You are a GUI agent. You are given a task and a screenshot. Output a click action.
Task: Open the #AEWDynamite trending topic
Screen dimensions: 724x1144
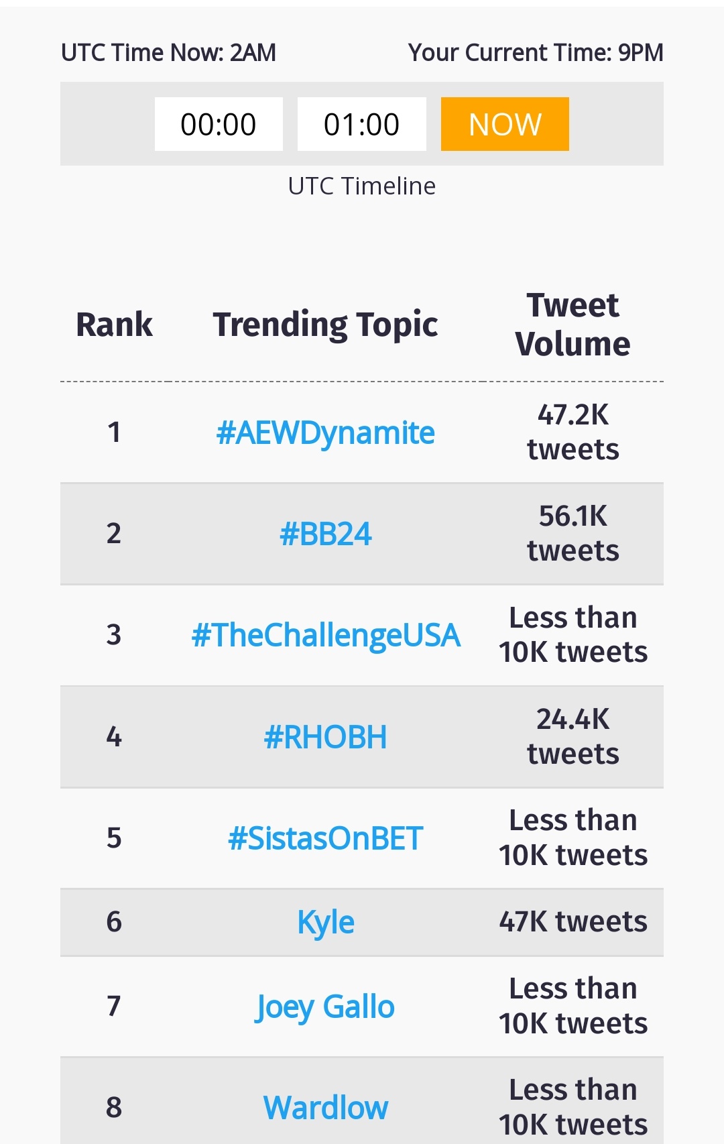tap(326, 433)
